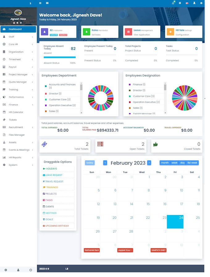Image resolution: width=210 pixels, height=277 pixels.
Task: Click the Employees Department donut chart
Action: click(x=101, y=98)
